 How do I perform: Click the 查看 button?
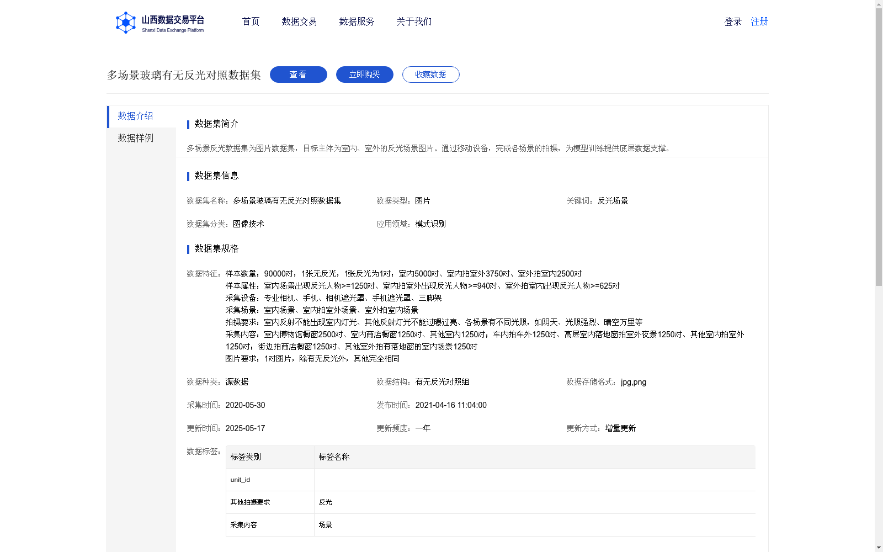(299, 75)
